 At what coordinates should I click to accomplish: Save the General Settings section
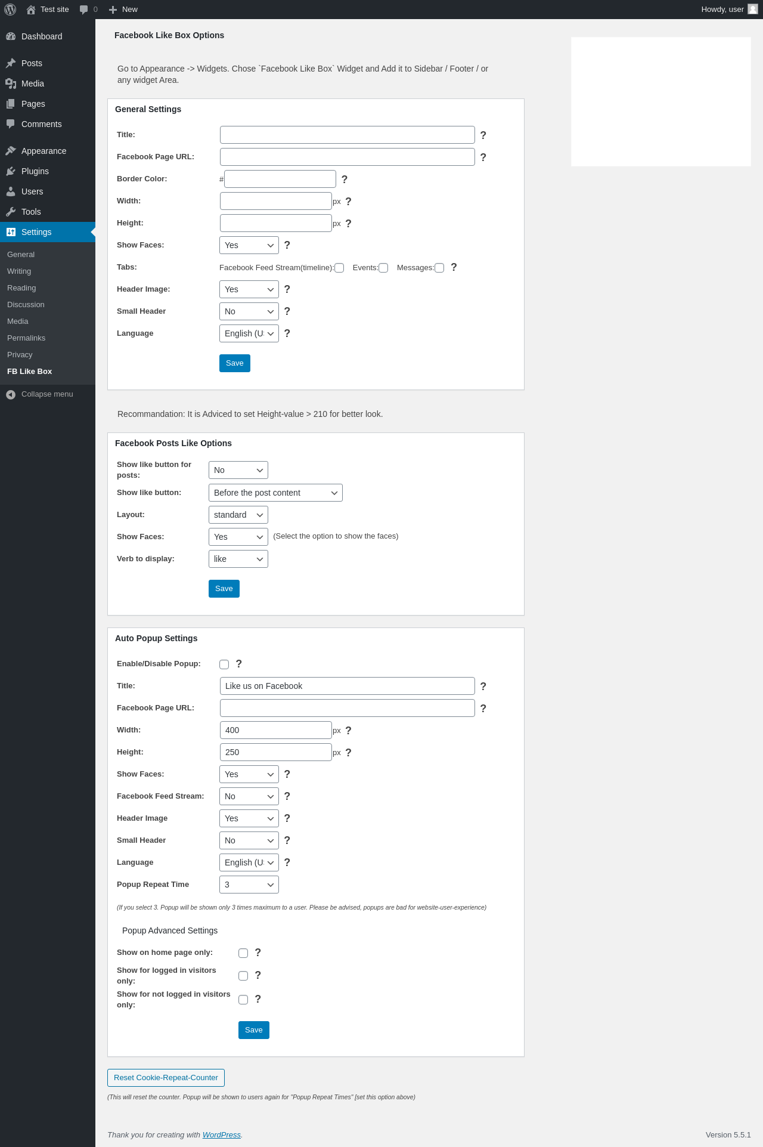click(x=235, y=363)
